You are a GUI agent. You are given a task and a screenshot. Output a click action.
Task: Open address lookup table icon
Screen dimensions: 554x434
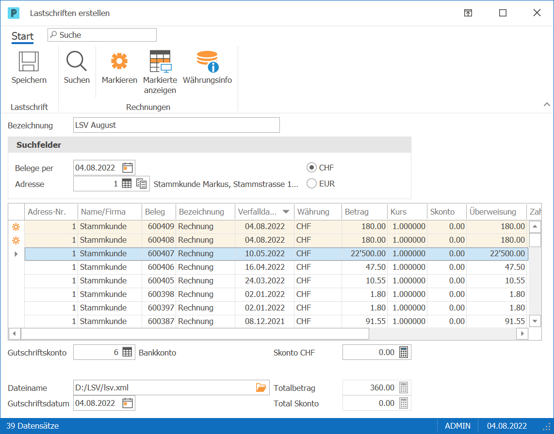[x=127, y=184]
